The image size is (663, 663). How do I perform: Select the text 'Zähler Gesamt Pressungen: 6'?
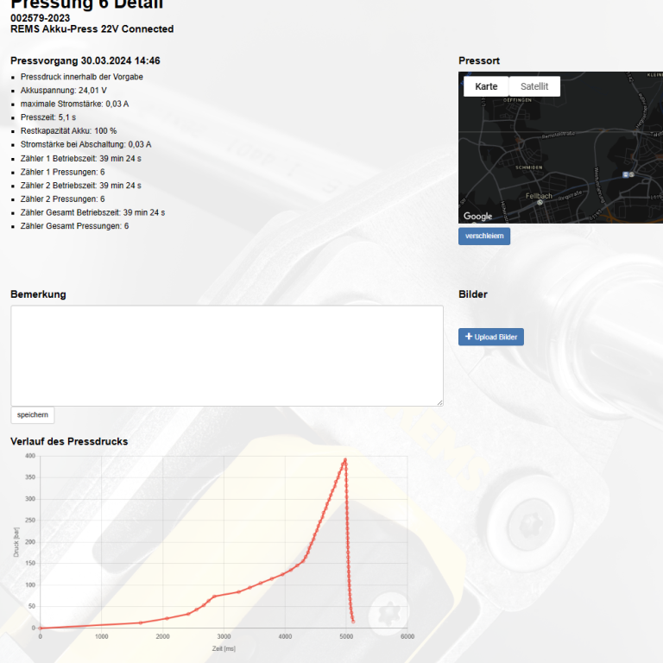[x=74, y=226]
